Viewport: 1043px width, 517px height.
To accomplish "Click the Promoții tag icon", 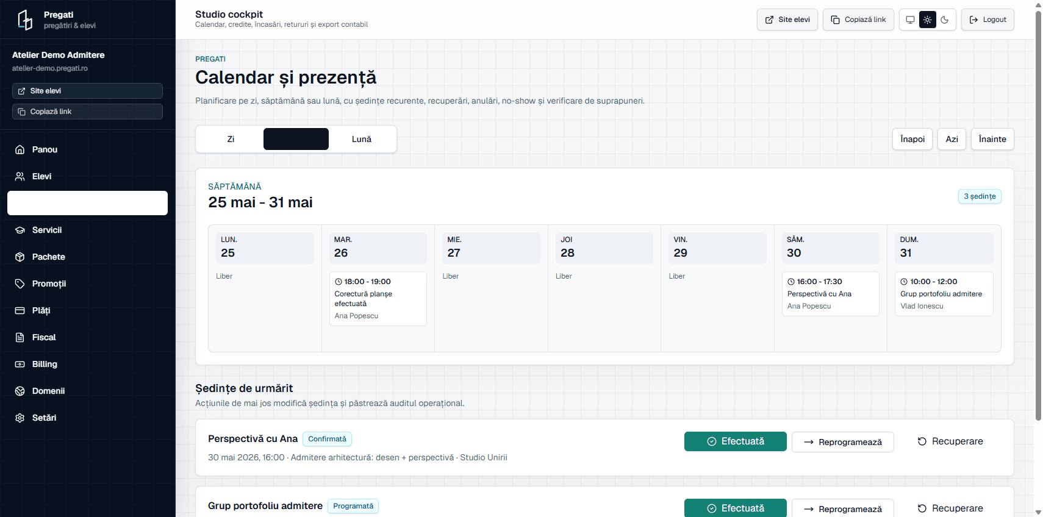I will click(x=20, y=283).
